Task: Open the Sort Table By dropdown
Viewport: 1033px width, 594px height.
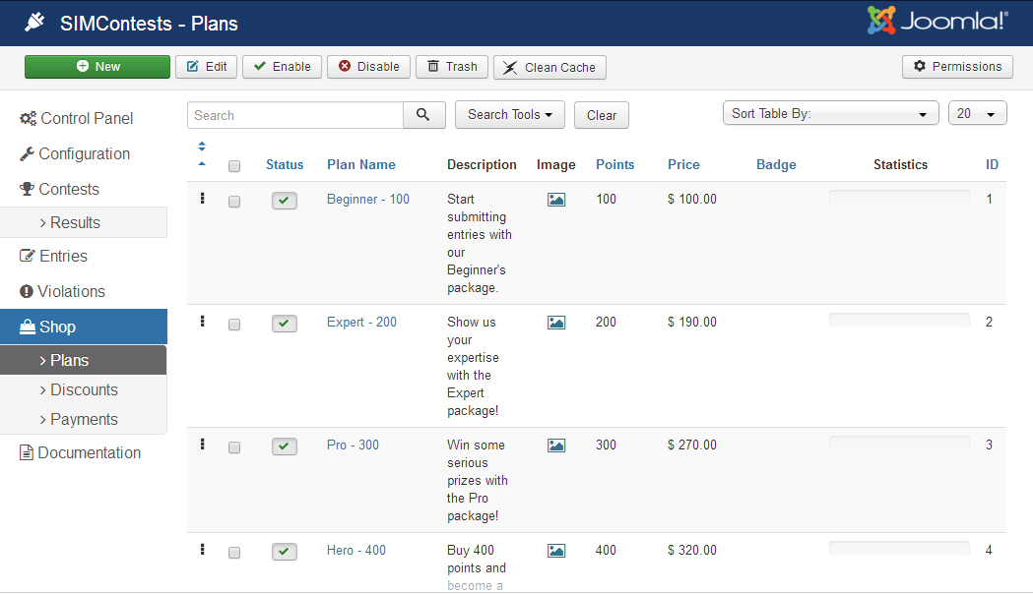Action: tap(830, 113)
